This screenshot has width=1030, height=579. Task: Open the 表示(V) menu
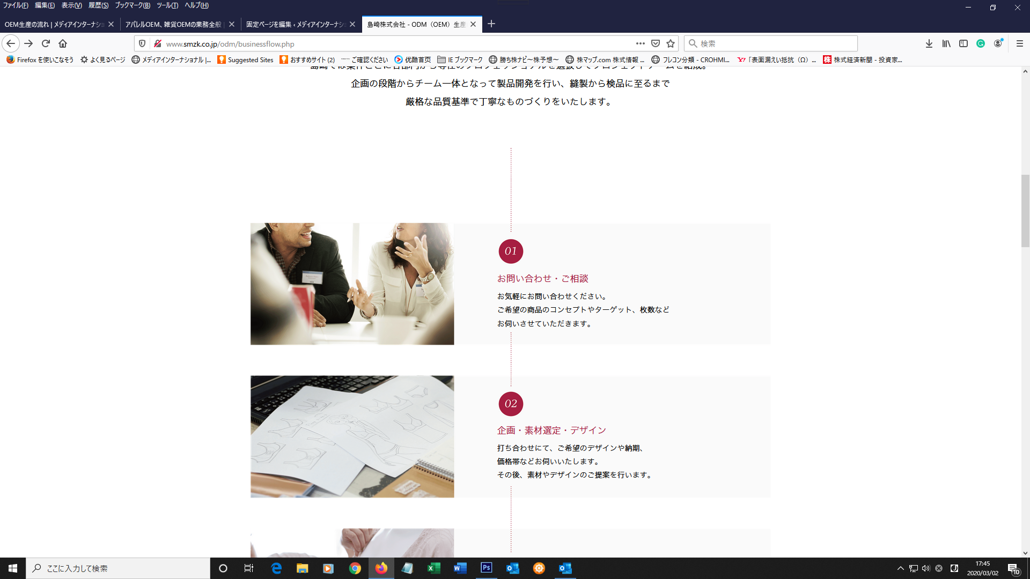coord(71,5)
